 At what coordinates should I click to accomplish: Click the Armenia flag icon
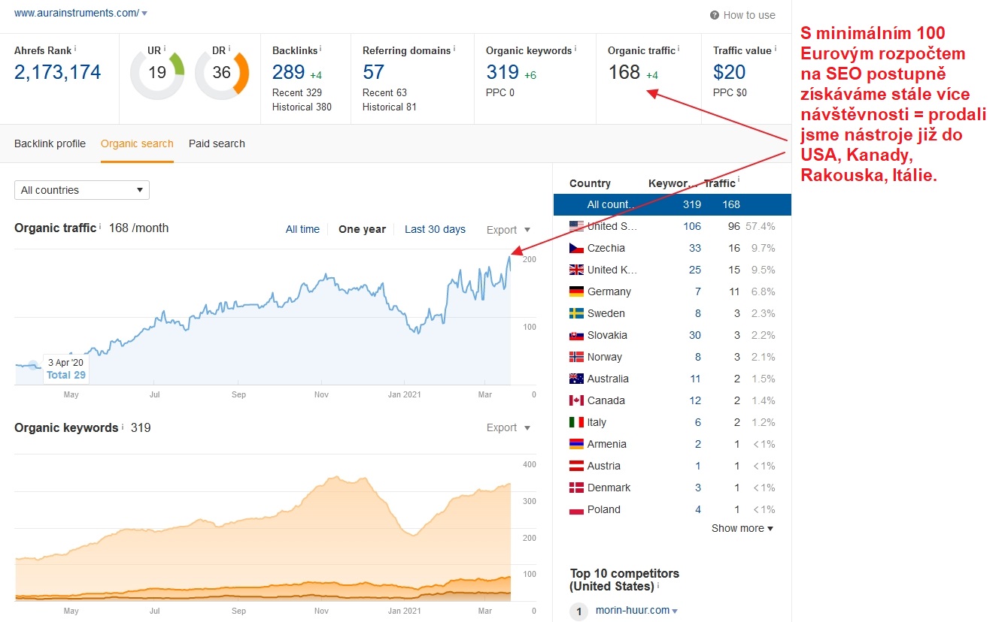point(576,444)
